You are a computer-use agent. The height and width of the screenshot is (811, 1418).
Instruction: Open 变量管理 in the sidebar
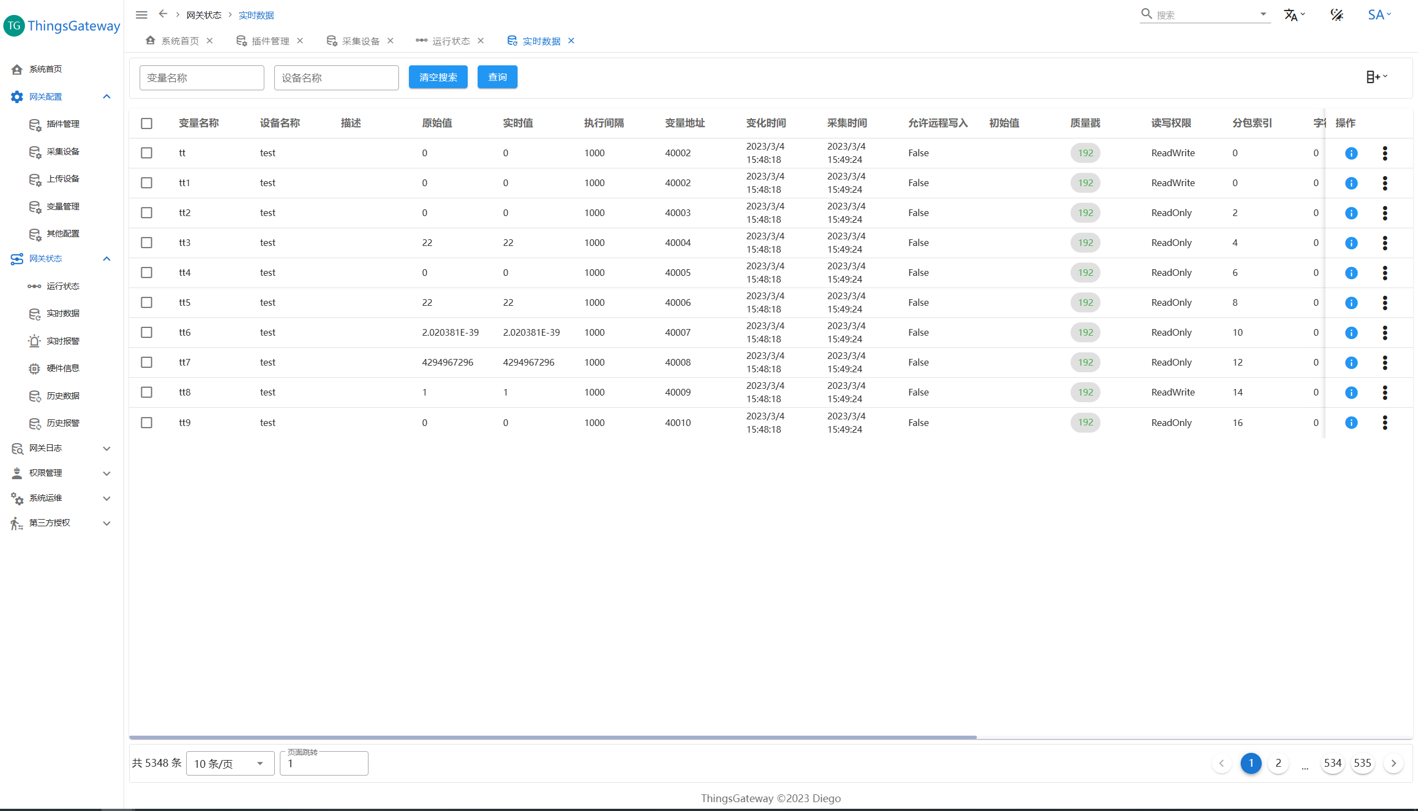(63, 206)
